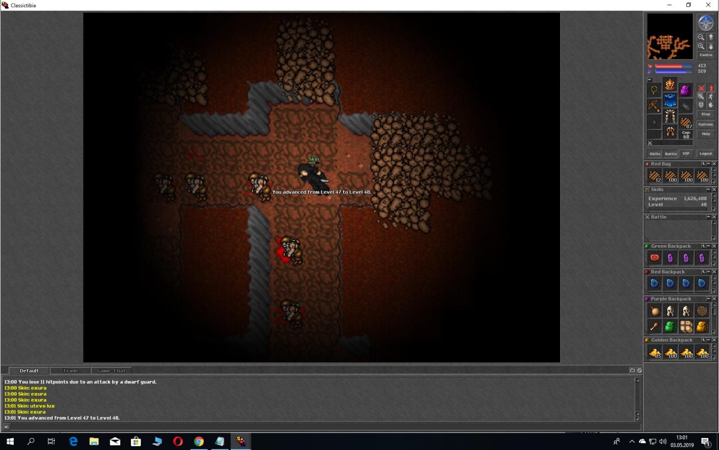Viewport: 719px width, 450px height.
Task: Toggle offensive fighting mode (red crossed swords)
Action: (701, 88)
